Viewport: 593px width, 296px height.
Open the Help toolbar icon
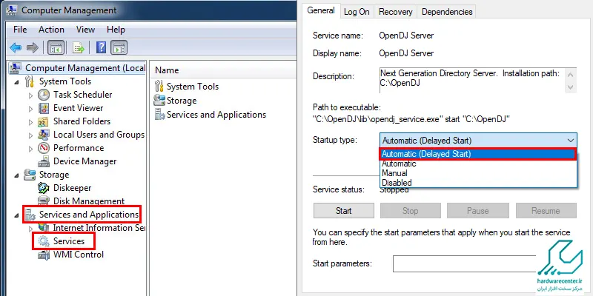(x=101, y=47)
